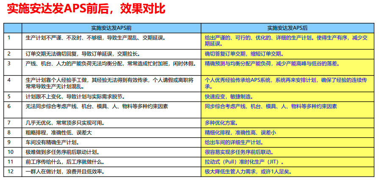Click row number 4 cell
This screenshot has width=379, height=183.
pyautogui.click(x=13, y=83)
